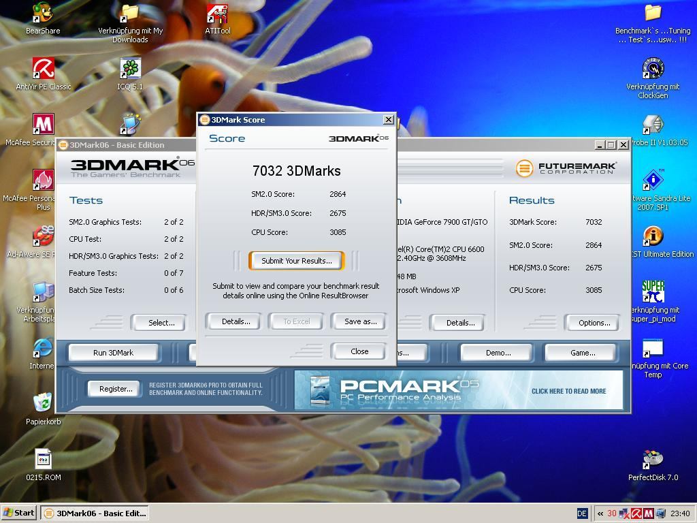
Task: Click the Run 3DMark button
Action: point(113,353)
